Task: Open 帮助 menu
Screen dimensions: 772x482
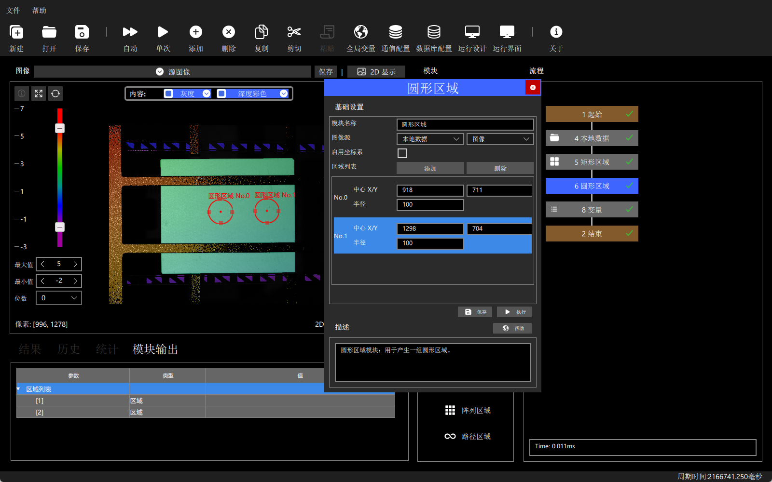Action: (x=39, y=10)
